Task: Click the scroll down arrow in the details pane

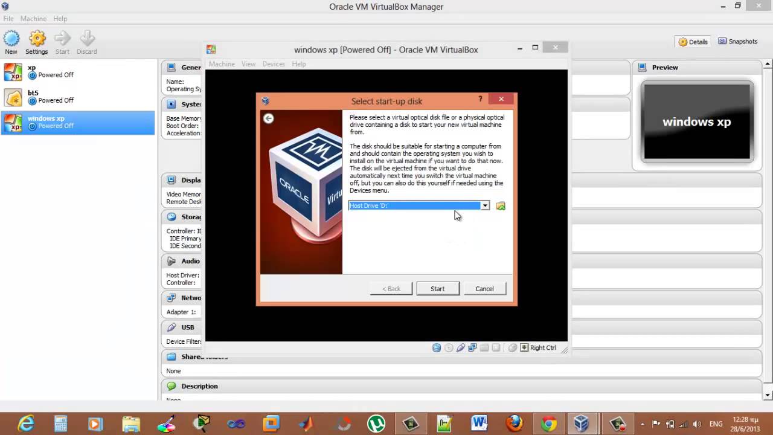Action: tap(768, 395)
